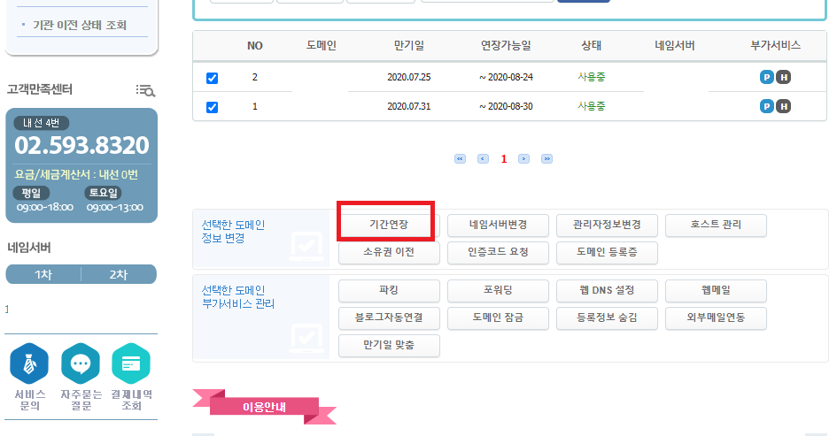Click the 파킹 button
This screenshot has height=436, width=837.
click(x=389, y=290)
